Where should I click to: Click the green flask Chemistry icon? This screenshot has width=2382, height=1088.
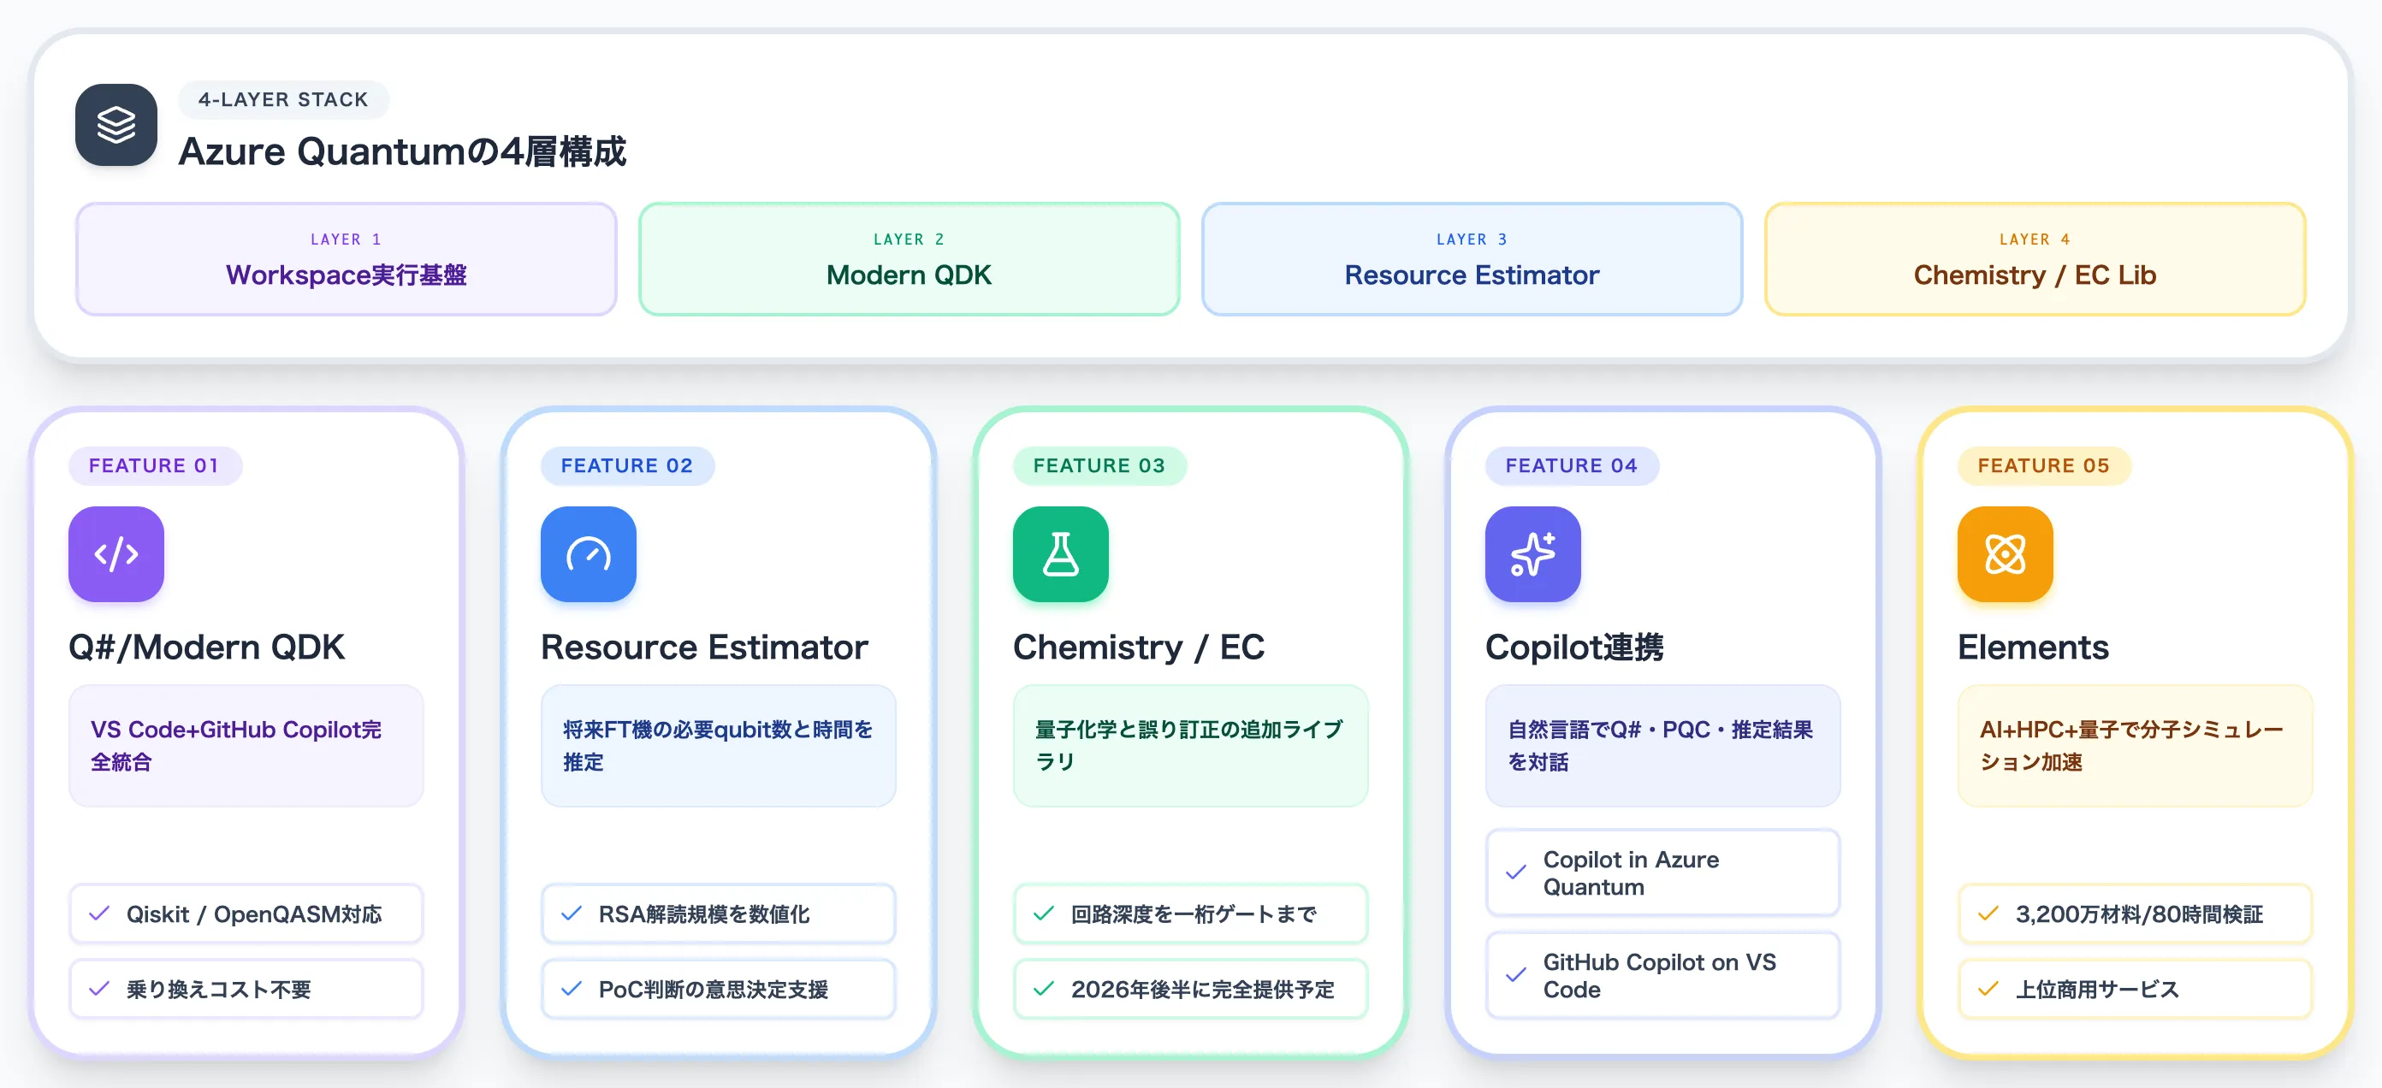1061,553
